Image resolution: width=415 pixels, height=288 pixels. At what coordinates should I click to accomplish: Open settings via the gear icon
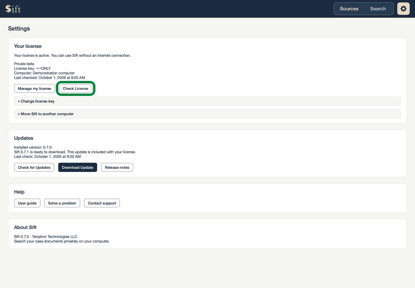[x=403, y=9]
